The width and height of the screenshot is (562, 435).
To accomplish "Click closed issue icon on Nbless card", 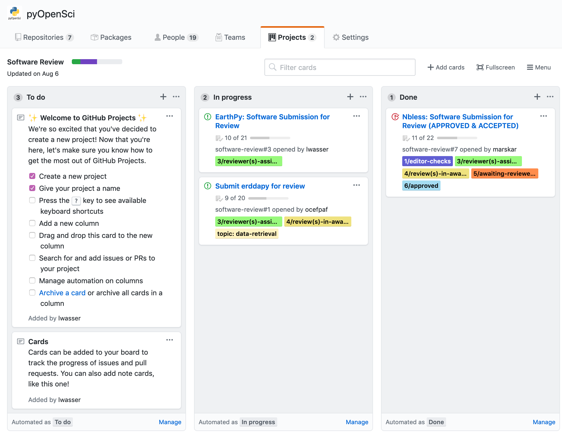I will [x=395, y=117].
